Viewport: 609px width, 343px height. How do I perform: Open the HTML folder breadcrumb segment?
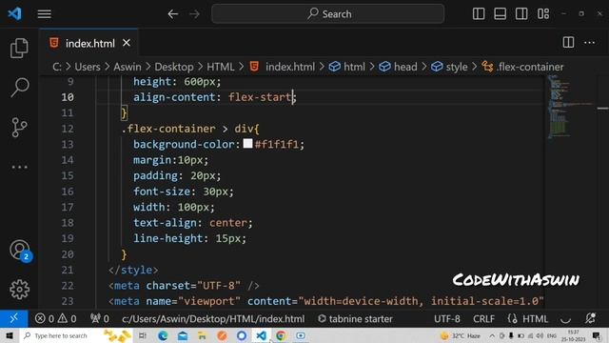[220, 67]
